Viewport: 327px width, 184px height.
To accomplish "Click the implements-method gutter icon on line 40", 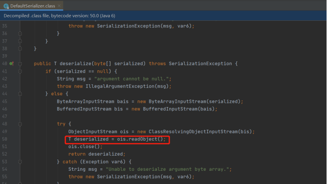I will (11, 64).
